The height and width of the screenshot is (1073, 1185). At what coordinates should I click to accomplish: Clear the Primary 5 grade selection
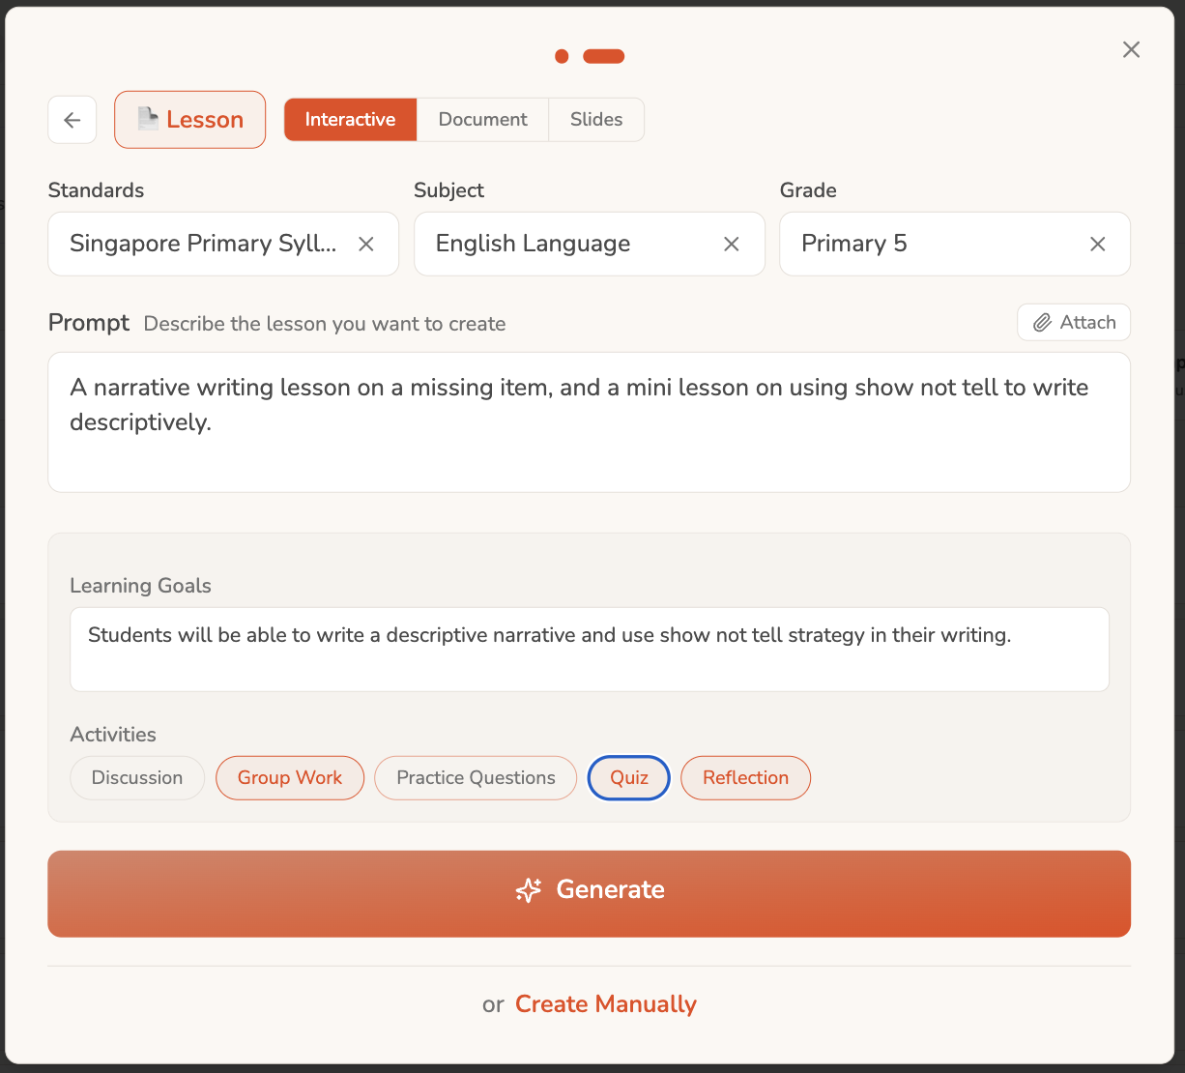1098,245
